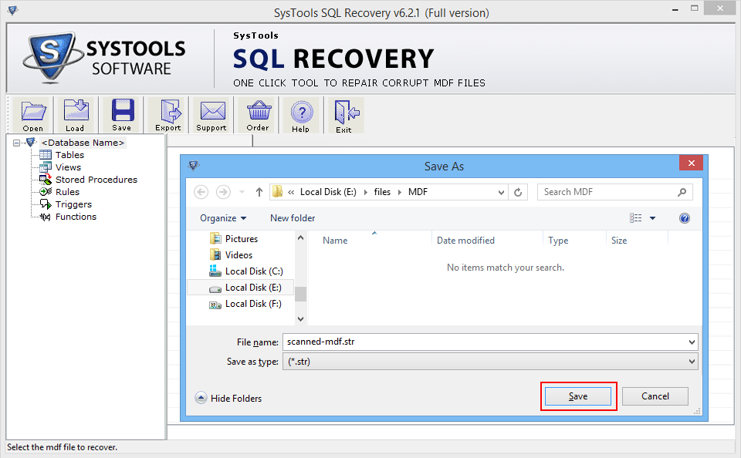
Task: Open Support from the toolbar
Action: tap(211, 114)
